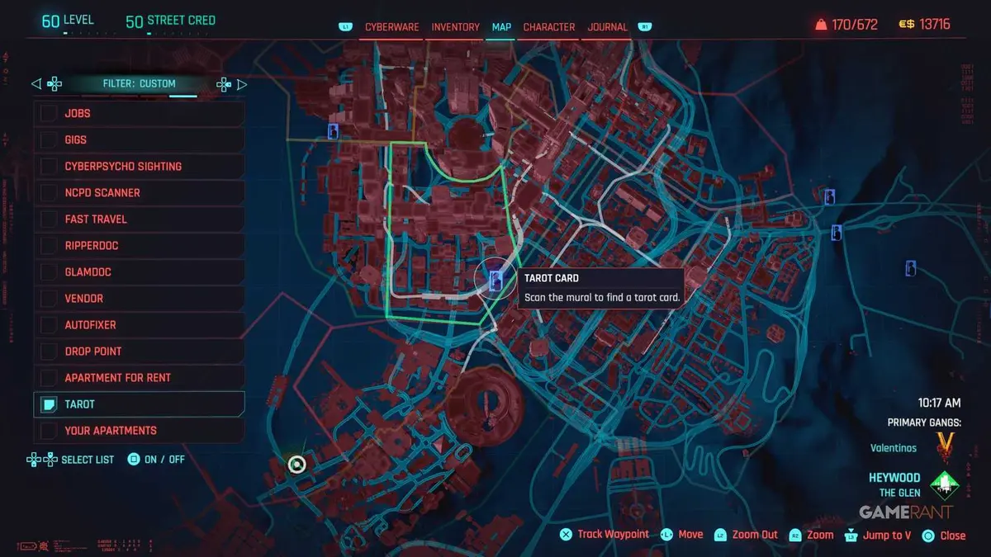
Task: Click the Jump to V prompt
Action: pyautogui.click(x=876, y=535)
